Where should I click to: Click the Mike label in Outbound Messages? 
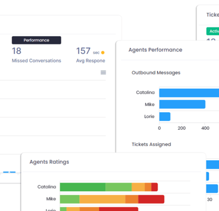click(x=150, y=105)
